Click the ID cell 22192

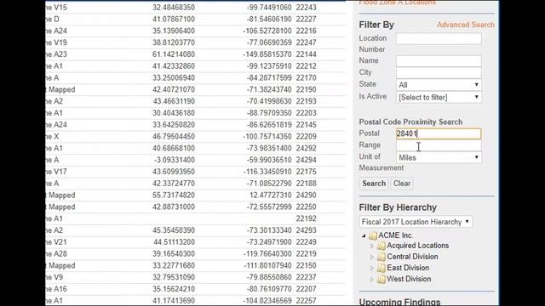tap(307, 218)
